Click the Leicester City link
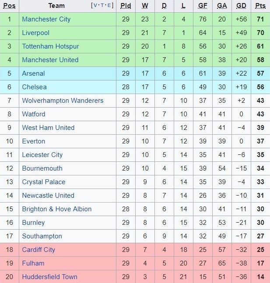The width and height of the screenshot is (270, 283). [x=42, y=155]
